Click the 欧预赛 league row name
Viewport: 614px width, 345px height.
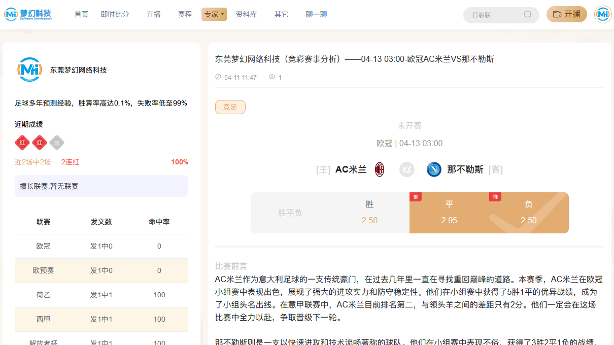44,270
